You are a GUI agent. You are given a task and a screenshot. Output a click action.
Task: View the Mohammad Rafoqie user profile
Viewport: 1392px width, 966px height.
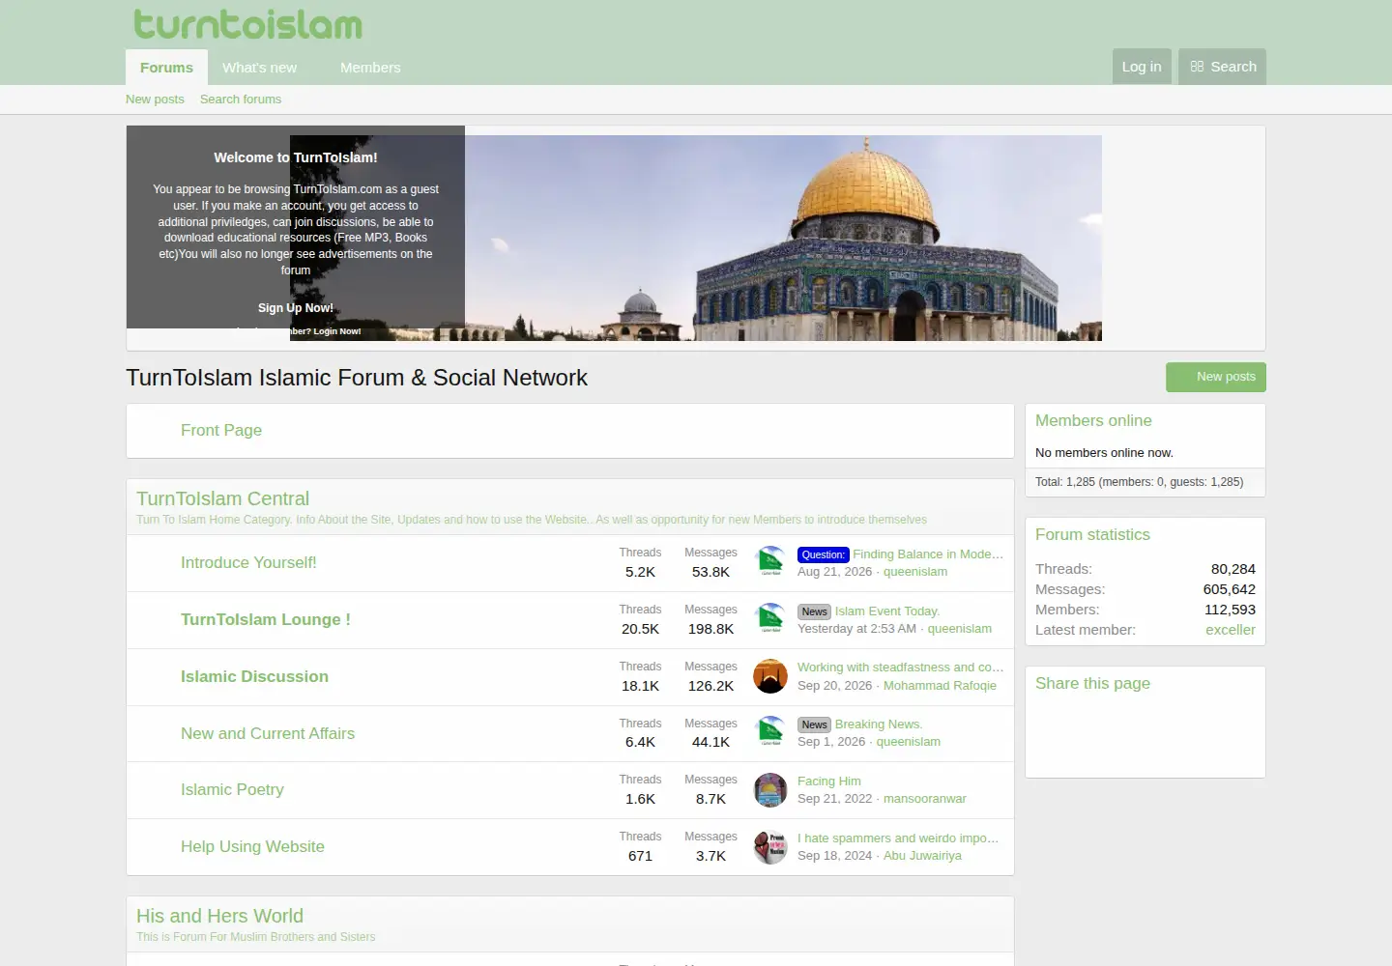pyautogui.click(x=940, y=686)
